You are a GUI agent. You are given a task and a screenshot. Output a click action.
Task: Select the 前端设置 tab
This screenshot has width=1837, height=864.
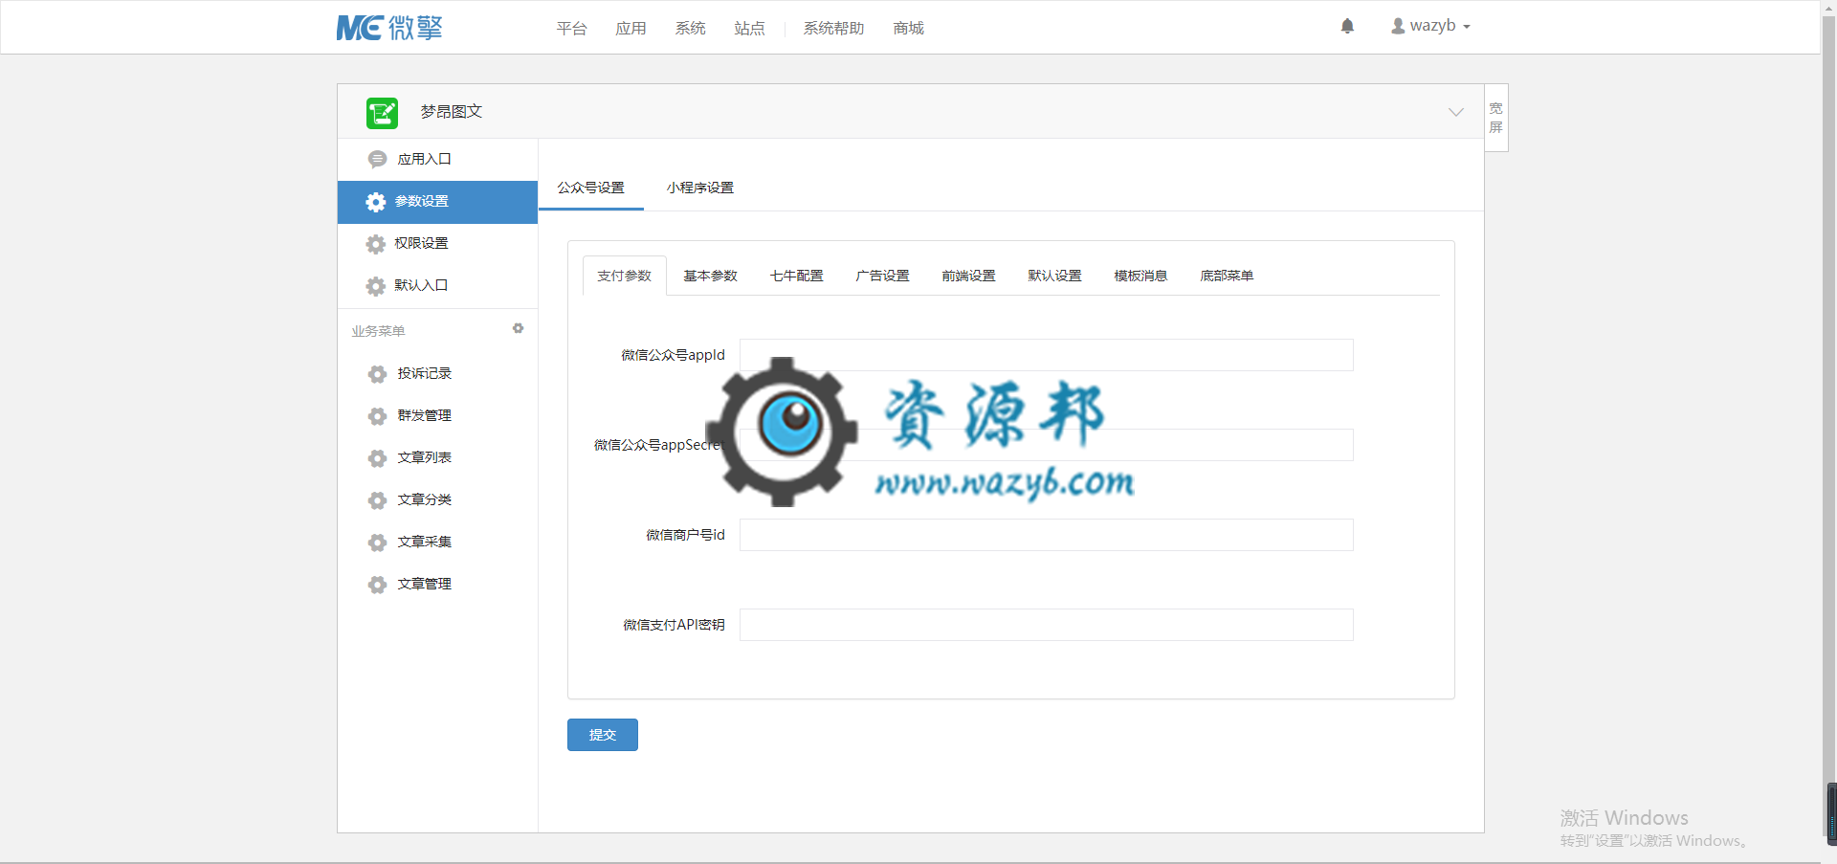coord(969,276)
